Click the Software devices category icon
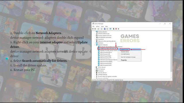 tap(97, 75)
